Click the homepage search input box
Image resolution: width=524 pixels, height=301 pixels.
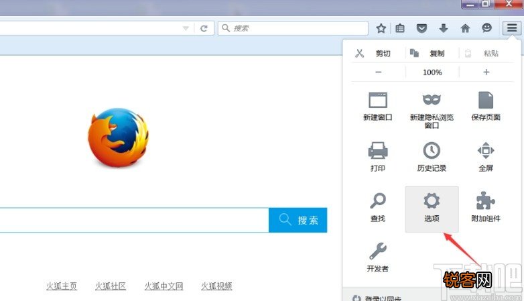pos(134,220)
